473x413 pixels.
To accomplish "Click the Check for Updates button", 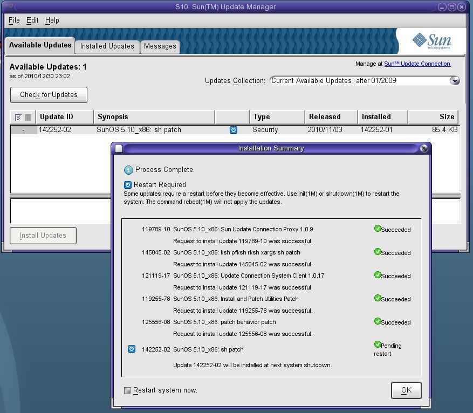I will click(49, 95).
